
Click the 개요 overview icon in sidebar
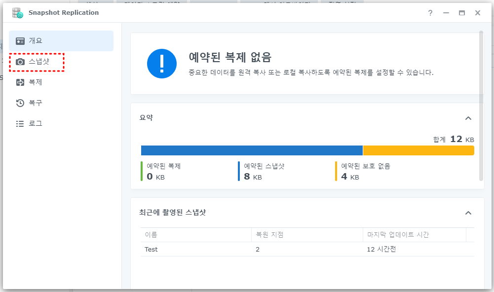[x=21, y=40]
